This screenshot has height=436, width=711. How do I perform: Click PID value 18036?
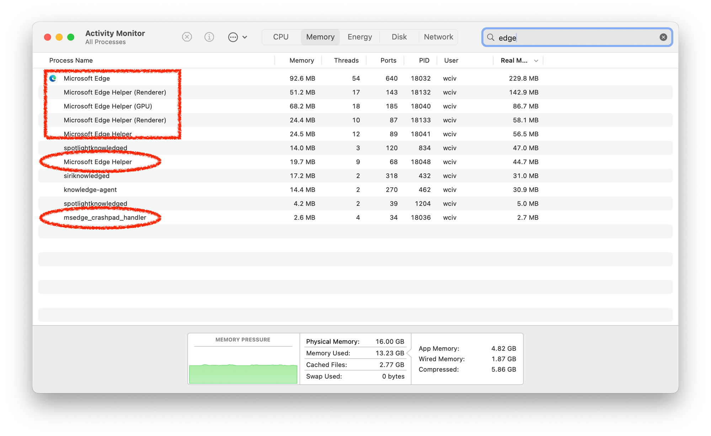click(421, 217)
